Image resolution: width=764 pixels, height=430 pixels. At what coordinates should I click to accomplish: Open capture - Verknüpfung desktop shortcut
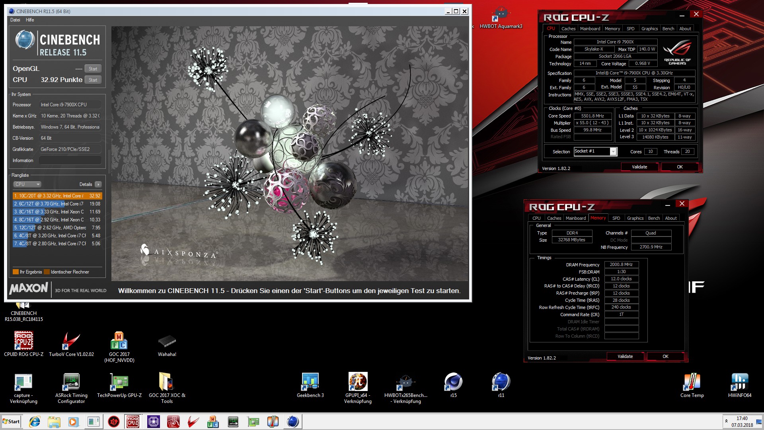point(23,388)
